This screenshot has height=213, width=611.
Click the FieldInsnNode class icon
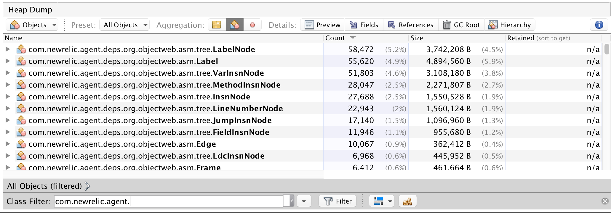pyautogui.click(x=21, y=132)
